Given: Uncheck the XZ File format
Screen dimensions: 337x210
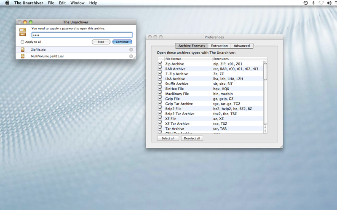Looking at the screenshot, I should 160,118.
